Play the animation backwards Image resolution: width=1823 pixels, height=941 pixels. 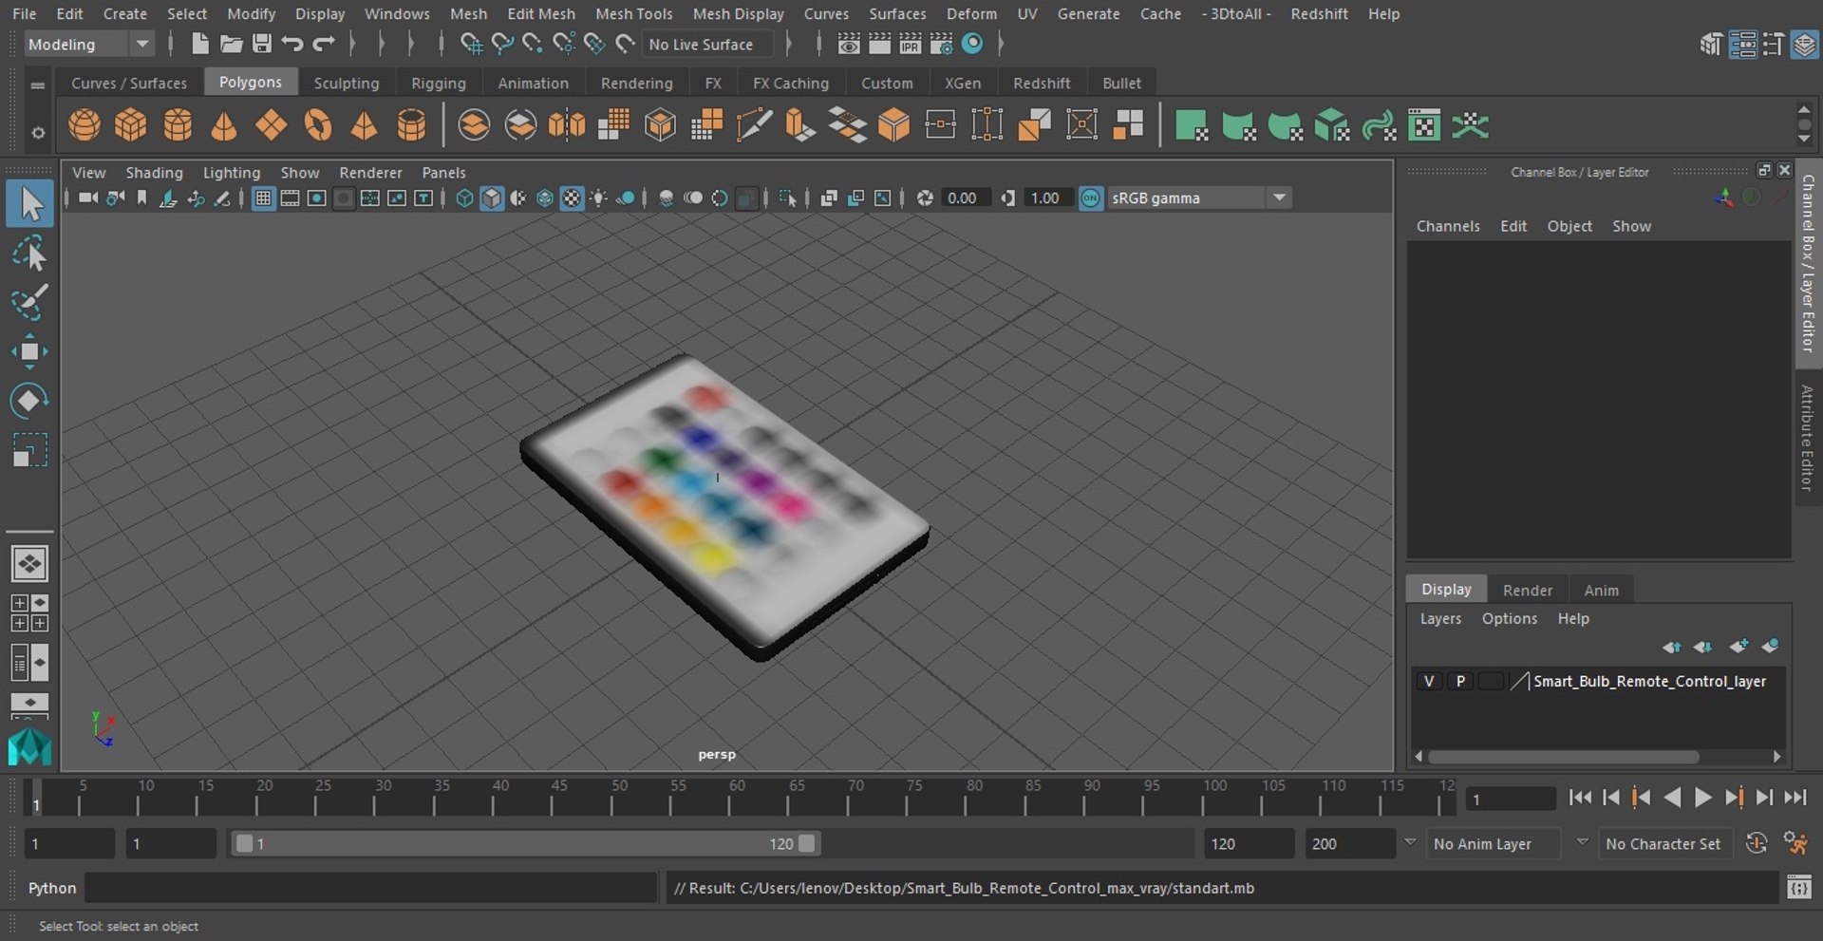(x=1672, y=798)
